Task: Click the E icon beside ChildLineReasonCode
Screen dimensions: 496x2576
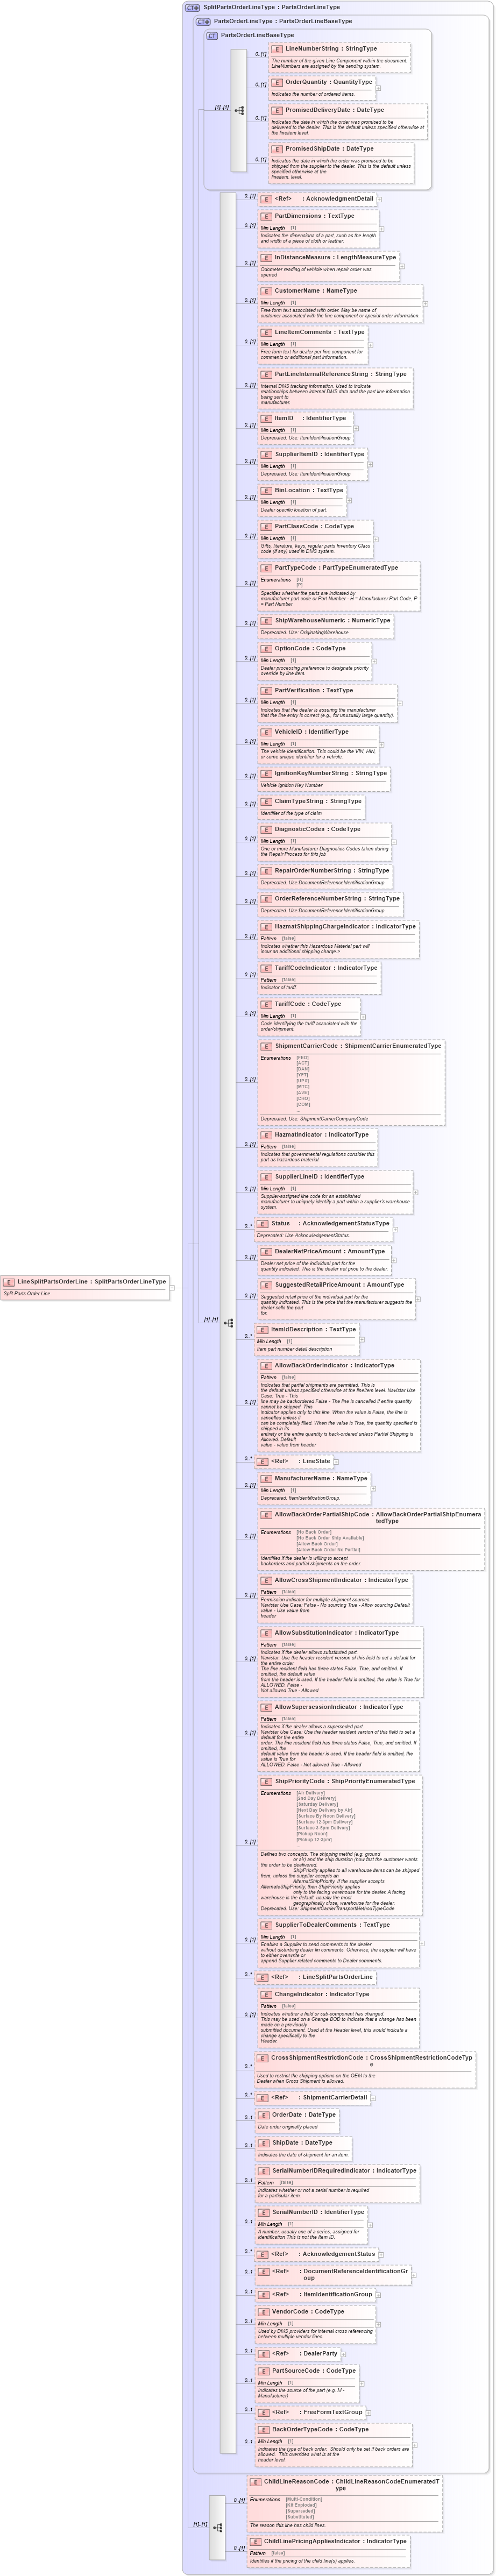Action: [x=256, y=2481]
